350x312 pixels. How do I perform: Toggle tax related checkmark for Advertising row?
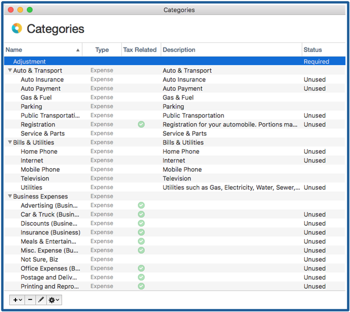[x=141, y=205]
